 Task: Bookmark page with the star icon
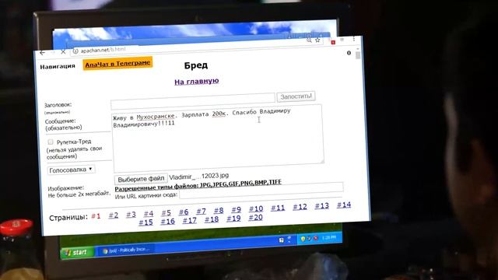tap(317, 40)
